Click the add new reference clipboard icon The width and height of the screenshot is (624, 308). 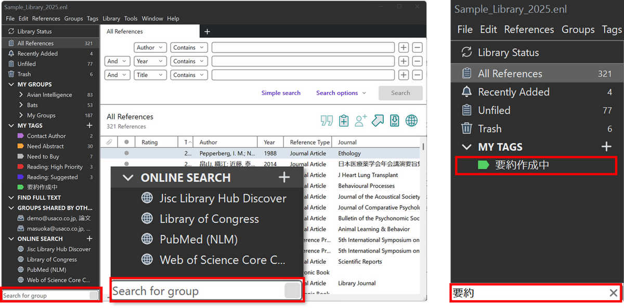point(344,120)
